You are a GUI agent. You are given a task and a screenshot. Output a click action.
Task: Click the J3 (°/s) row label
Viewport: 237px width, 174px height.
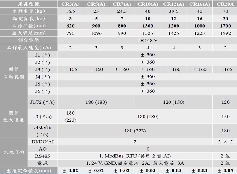[x=42, y=116]
